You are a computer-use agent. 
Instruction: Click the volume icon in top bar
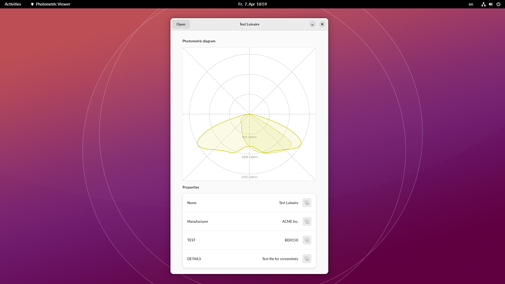tap(490, 4)
